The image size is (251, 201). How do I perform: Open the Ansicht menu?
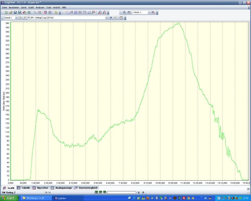coord(56,7)
